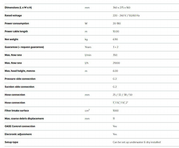Select the Dimensions (L x W x H) label
Image resolution: width=179 pixels, height=148 pixels.
click(x=18, y=7)
